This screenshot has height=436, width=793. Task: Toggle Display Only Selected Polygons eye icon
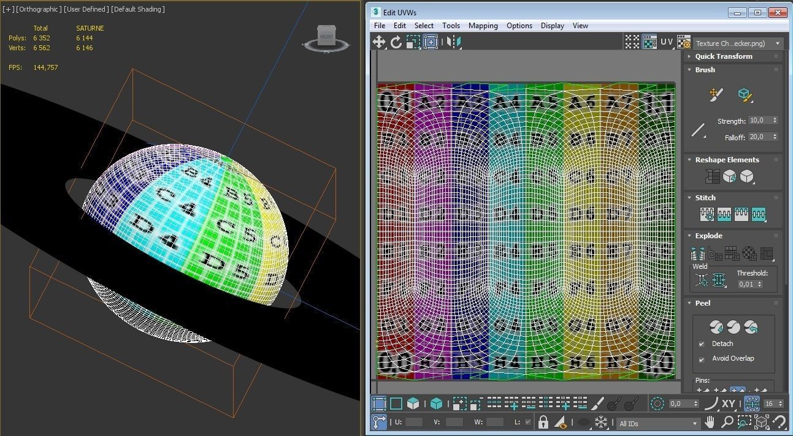pos(561,422)
